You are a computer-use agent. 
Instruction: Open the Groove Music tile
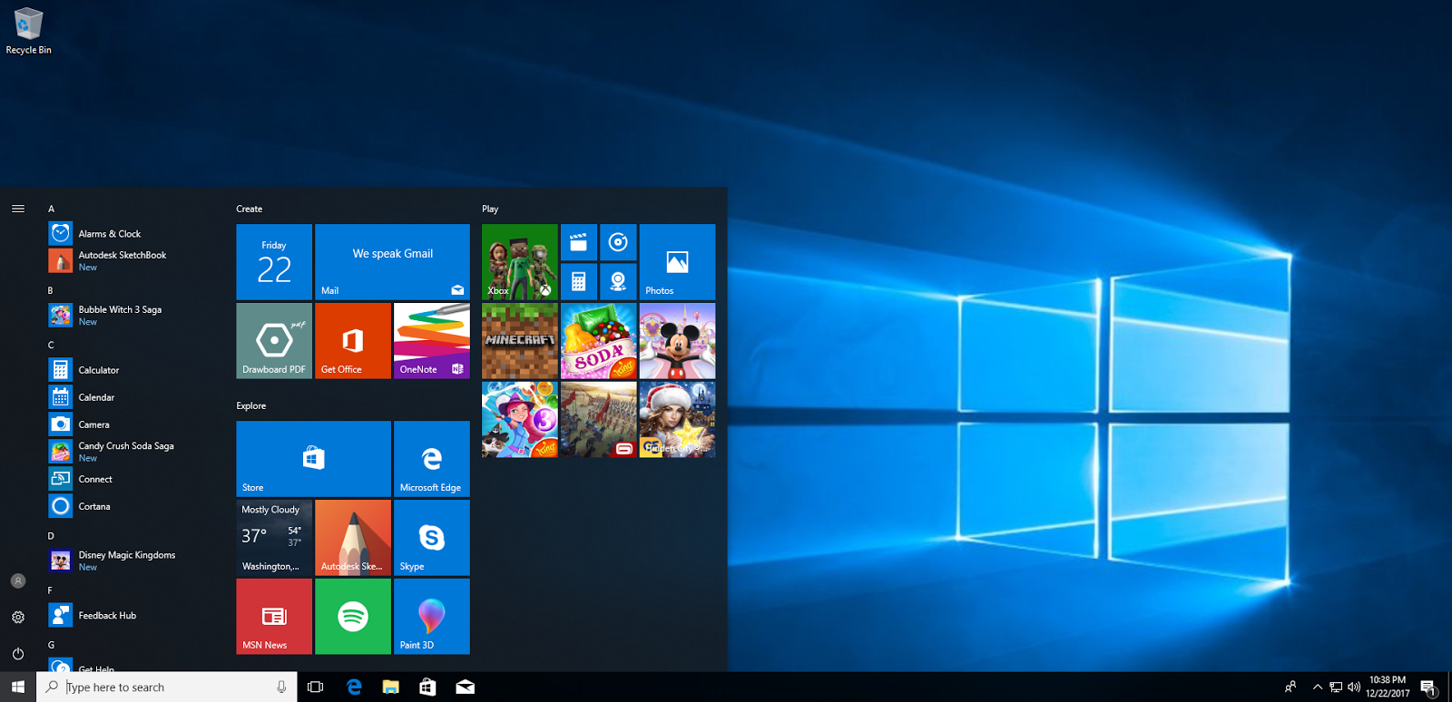pos(618,242)
